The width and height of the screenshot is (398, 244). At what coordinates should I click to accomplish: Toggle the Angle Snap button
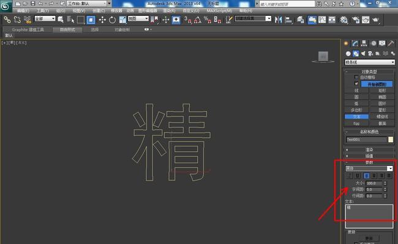198,20
